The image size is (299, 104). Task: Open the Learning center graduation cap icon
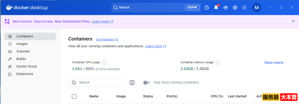click(226, 7)
